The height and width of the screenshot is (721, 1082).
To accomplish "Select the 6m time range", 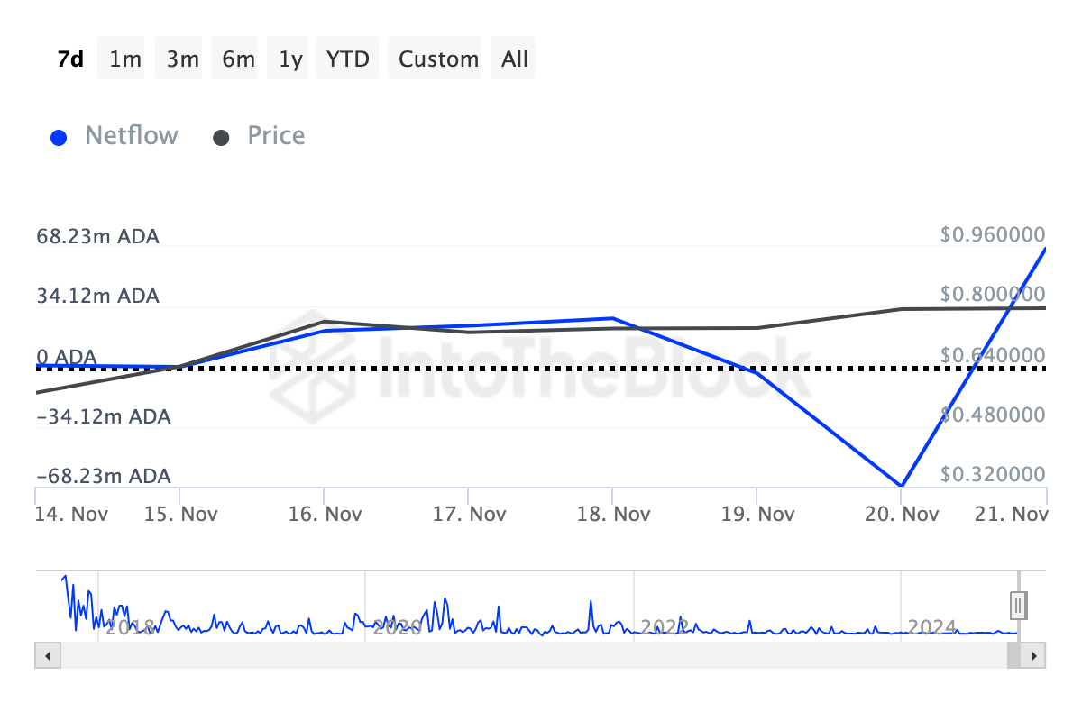I will click(238, 59).
